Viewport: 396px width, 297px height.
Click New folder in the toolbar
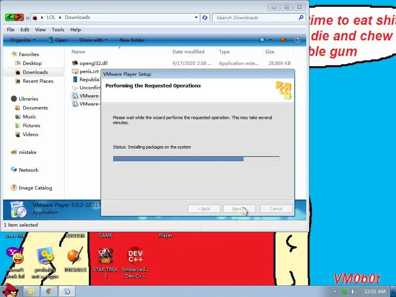click(132, 40)
